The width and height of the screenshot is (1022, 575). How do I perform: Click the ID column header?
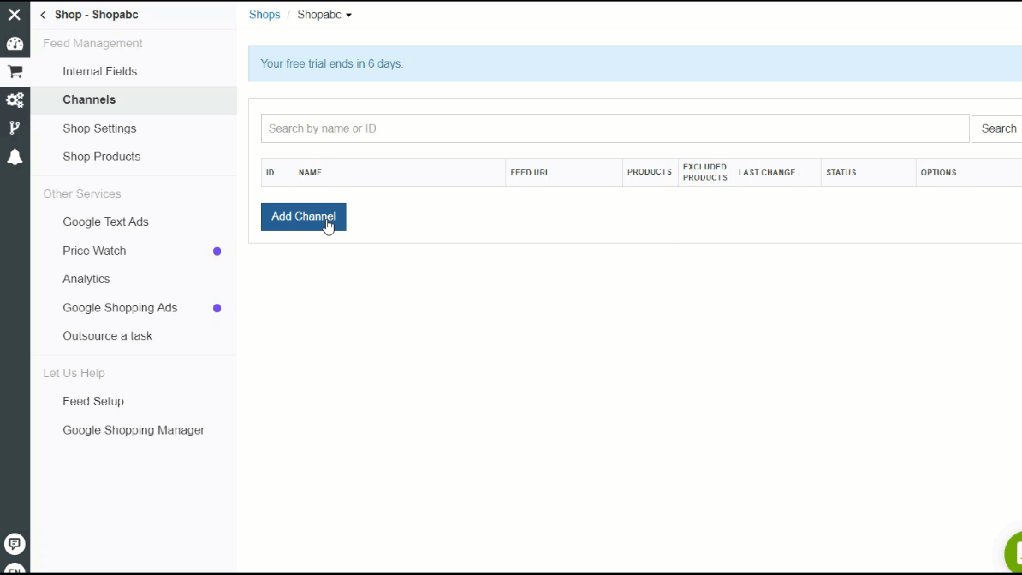coord(270,172)
